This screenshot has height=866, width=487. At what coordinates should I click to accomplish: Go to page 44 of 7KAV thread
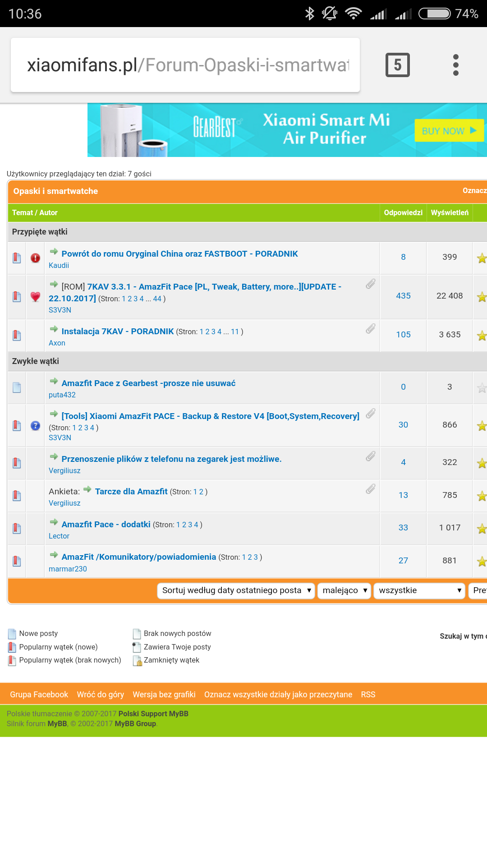point(157,299)
